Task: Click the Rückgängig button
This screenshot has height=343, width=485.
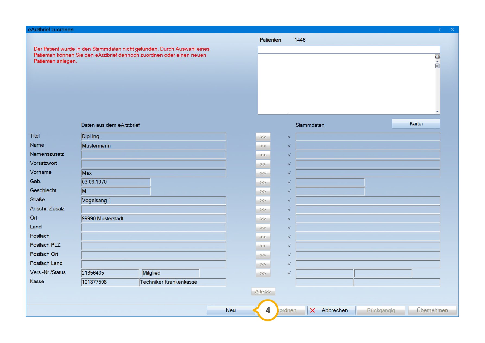Action: pyautogui.click(x=381, y=310)
